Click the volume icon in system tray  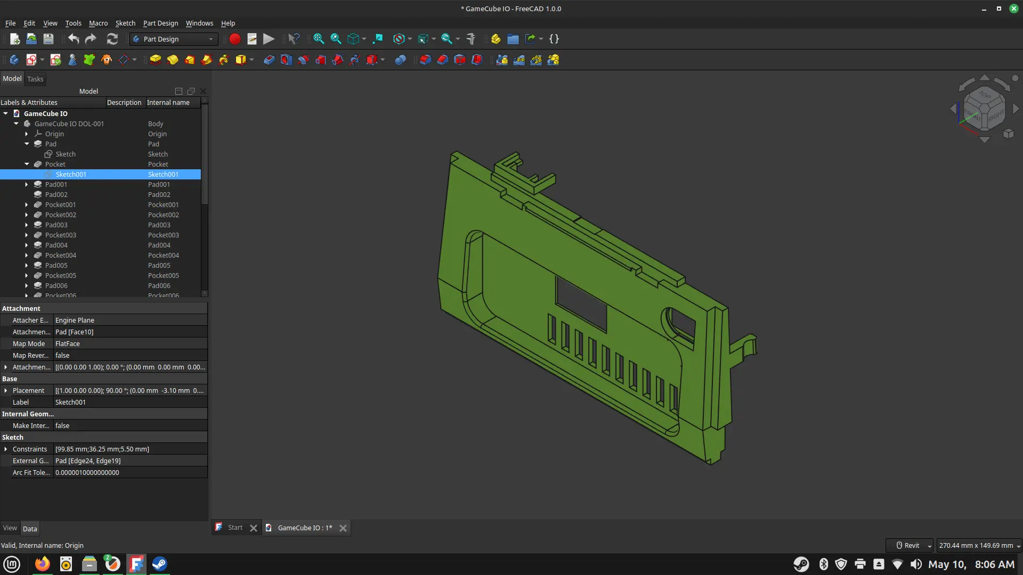point(916,564)
